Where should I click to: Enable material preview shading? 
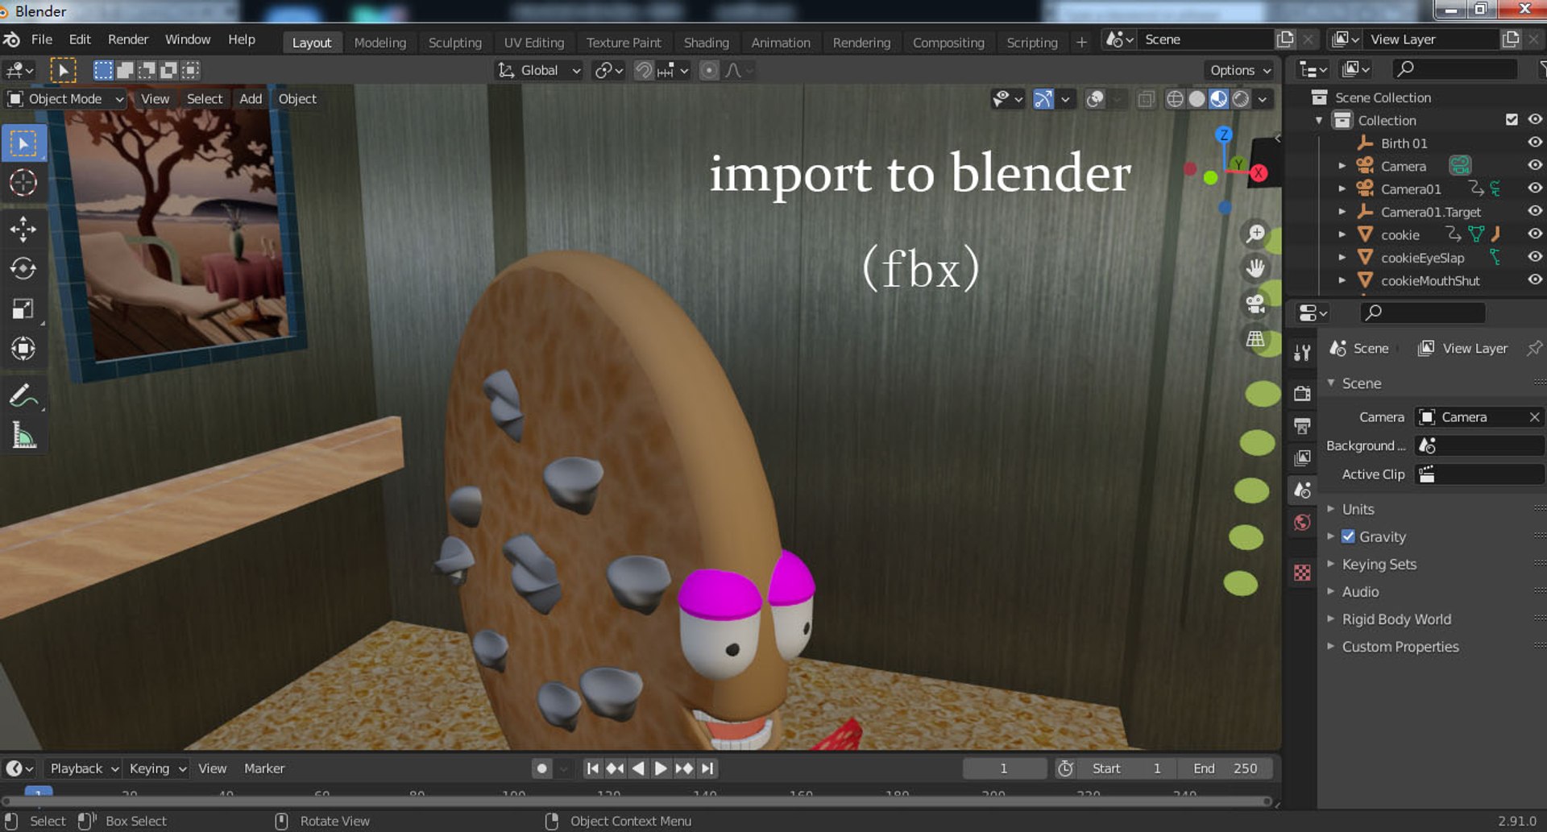click(x=1218, y=99)
